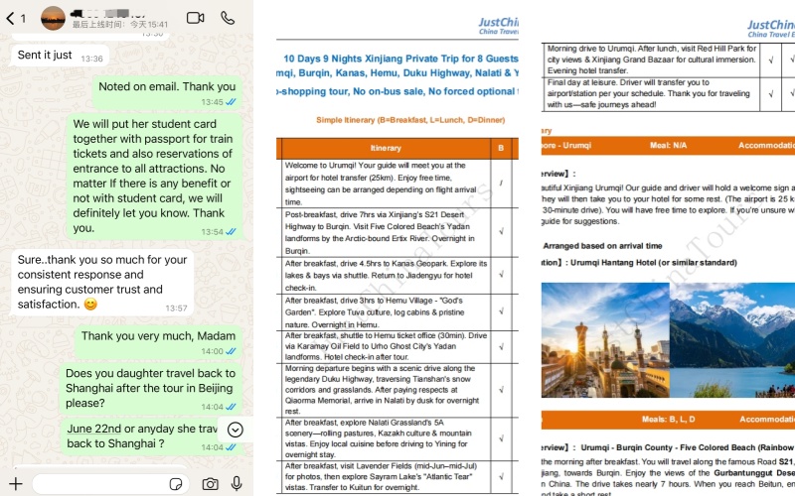Open the contact's profile picture
The width and height of the screenshot is (795, 496).
point(53,18)
